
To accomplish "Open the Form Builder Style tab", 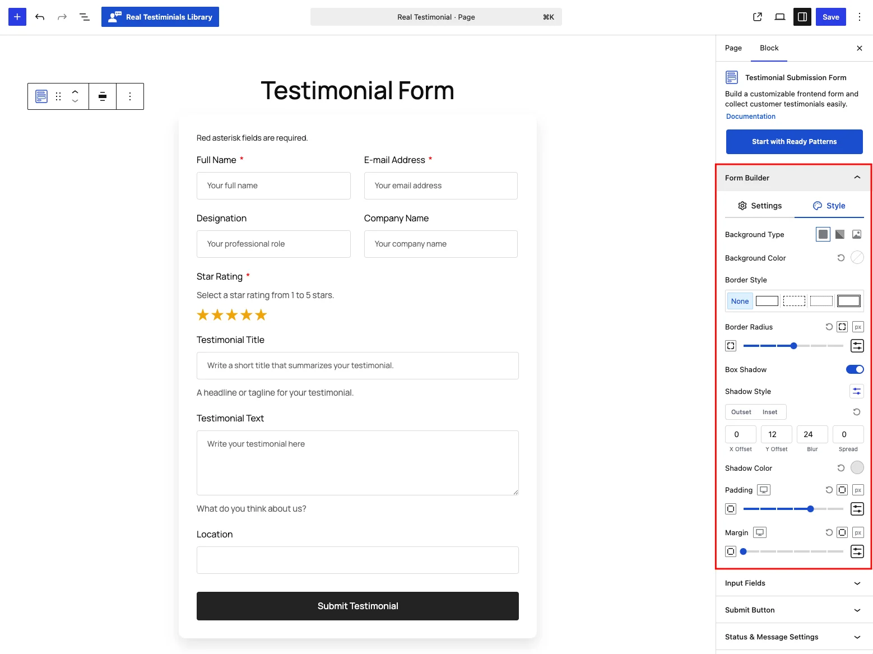I will pyautogui.click(x=829, y=206).
